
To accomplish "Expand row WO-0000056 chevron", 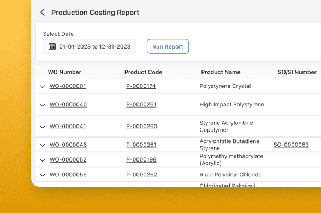I will [43, 175].
